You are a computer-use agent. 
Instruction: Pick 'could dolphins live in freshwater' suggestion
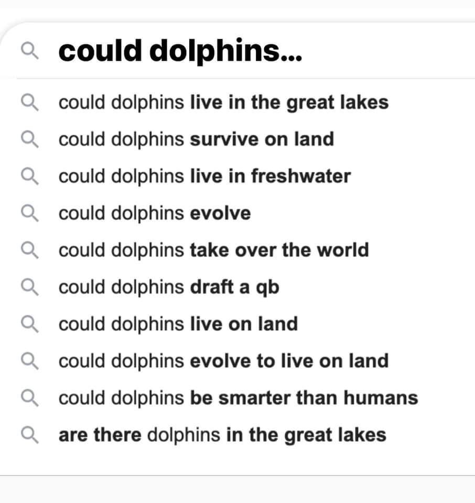(x=204, y=176)
